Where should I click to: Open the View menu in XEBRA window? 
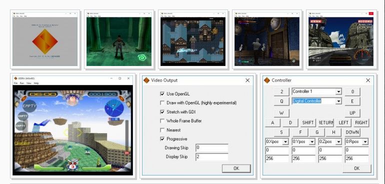[29, 83]
